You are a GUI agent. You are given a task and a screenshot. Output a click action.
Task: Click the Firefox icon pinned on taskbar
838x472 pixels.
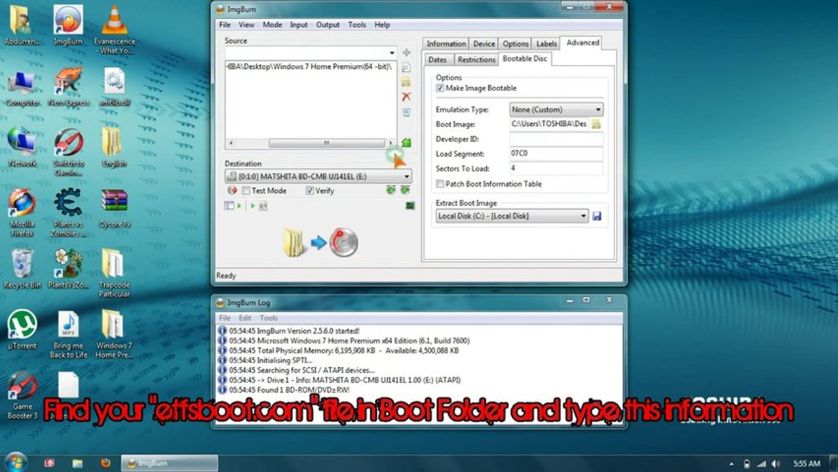(x=105, y=463)
